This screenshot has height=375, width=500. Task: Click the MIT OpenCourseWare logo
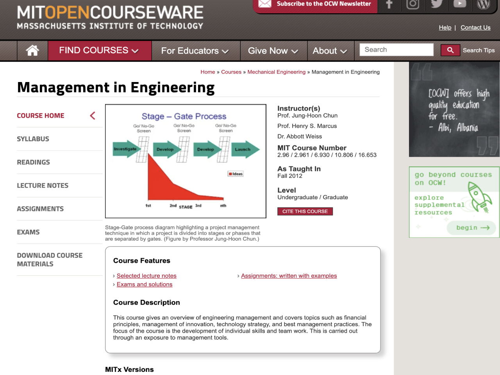click(110, 18)
